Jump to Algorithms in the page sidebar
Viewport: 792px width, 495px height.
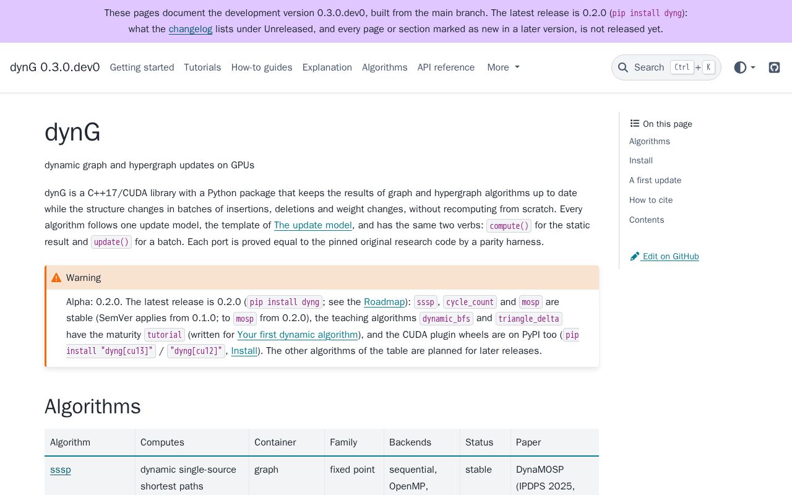pos(650,141)
